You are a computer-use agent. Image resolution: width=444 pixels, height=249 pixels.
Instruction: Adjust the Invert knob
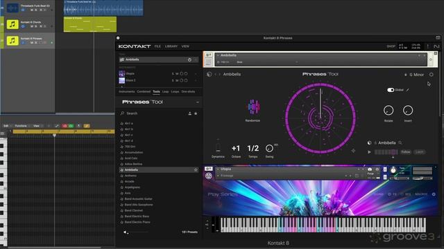pos(408,111)
